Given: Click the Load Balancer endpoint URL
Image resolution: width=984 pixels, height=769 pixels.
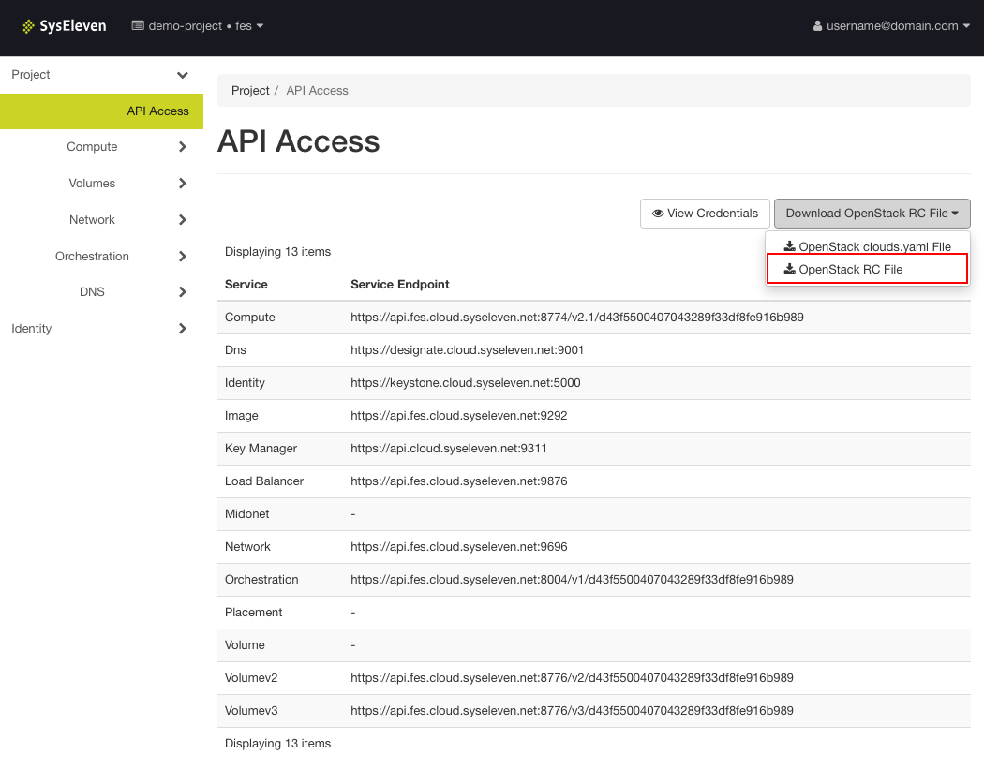Looking at the screenshot, I should tap(459, 481).
